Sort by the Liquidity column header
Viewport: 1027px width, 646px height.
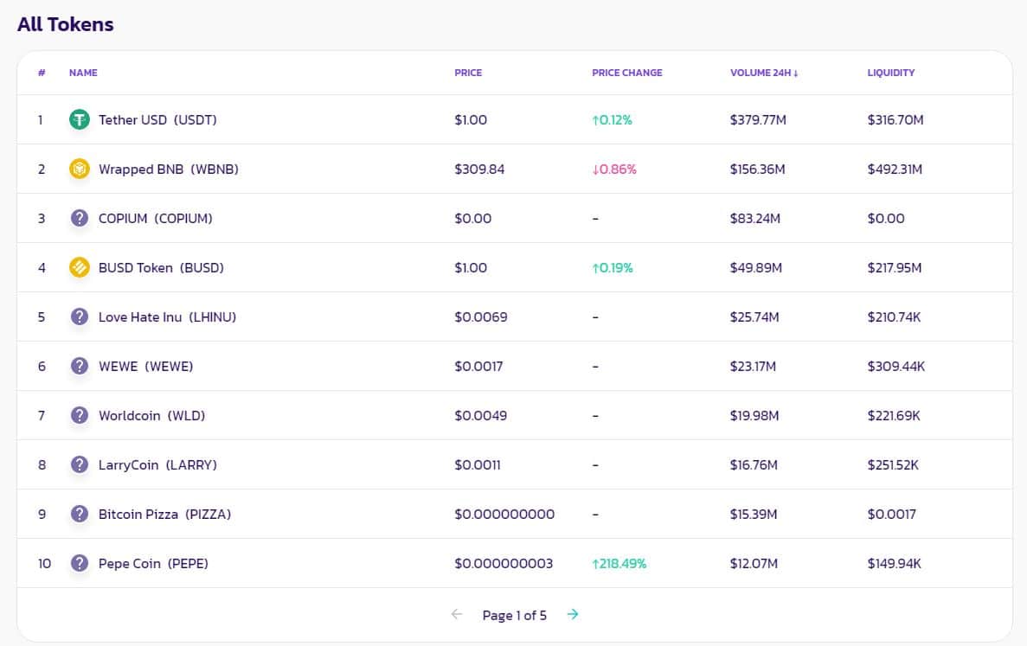tap(891, 73)
